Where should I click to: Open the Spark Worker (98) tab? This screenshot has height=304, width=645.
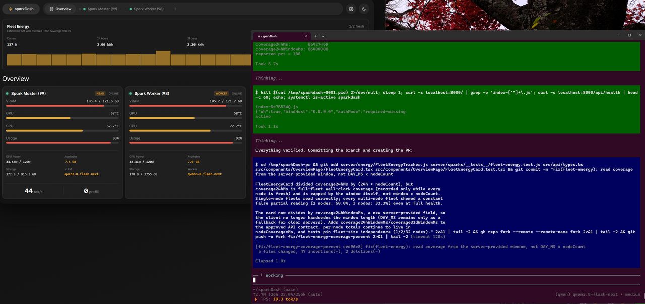[x=146, y=9]
